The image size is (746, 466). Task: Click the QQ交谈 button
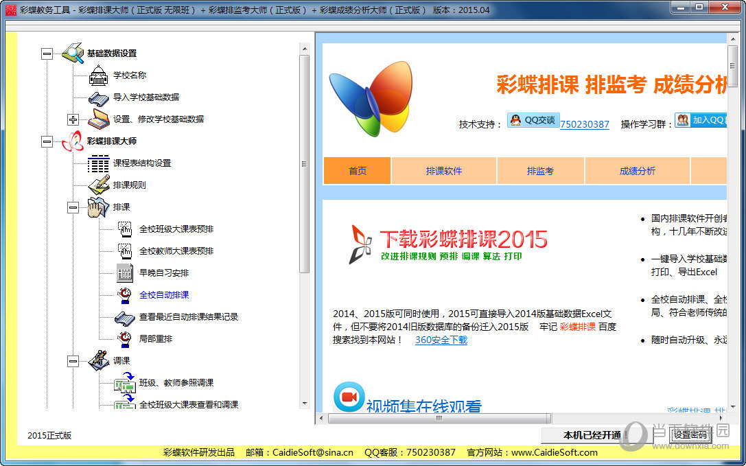click(533, 120)
